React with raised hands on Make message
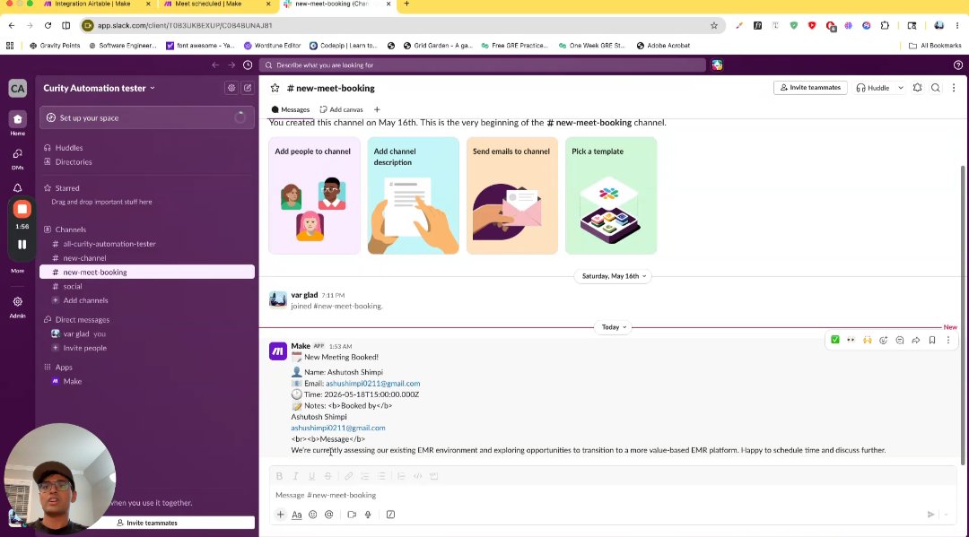 point(867,340)
